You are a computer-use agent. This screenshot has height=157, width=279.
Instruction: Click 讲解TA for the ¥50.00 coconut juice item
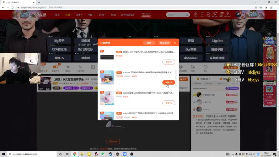pyautogui.click(x=168, y=103)
